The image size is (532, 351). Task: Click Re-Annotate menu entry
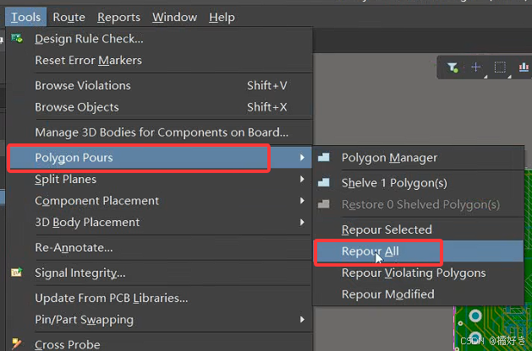(x=160, y=248)
